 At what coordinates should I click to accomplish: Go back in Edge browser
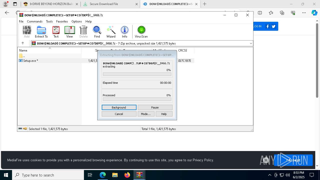7,13
